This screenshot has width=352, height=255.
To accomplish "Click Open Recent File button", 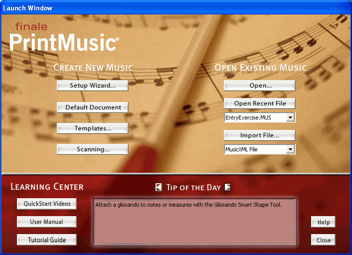I will coord(259,104).
